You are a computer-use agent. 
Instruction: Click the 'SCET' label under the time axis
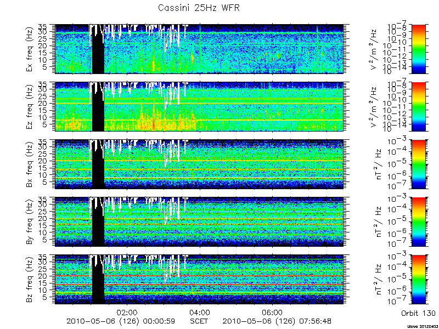coord(199,321)
